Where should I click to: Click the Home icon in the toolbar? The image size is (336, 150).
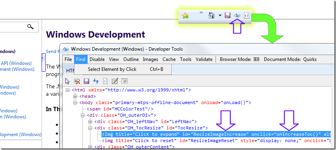[x=212, y=15]
